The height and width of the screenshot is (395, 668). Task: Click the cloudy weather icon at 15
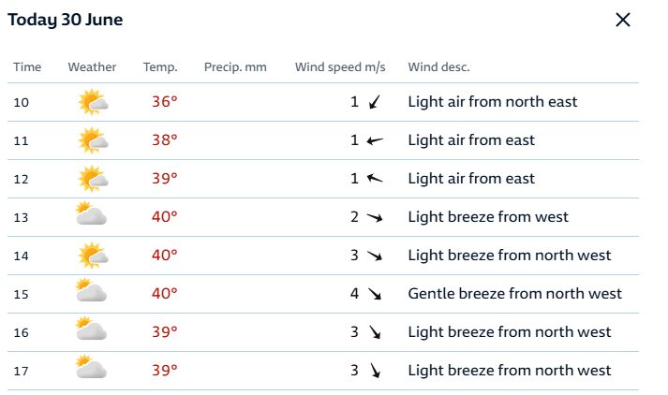click(x=91, y=290)
